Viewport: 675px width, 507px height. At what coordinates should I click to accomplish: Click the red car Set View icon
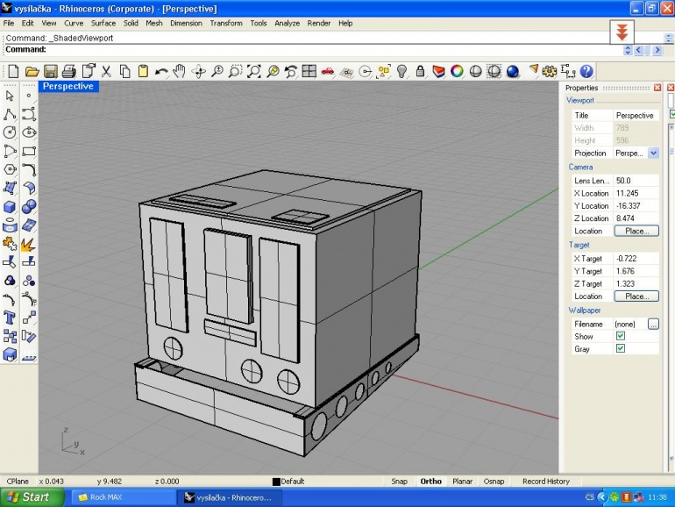click(328, 71)
